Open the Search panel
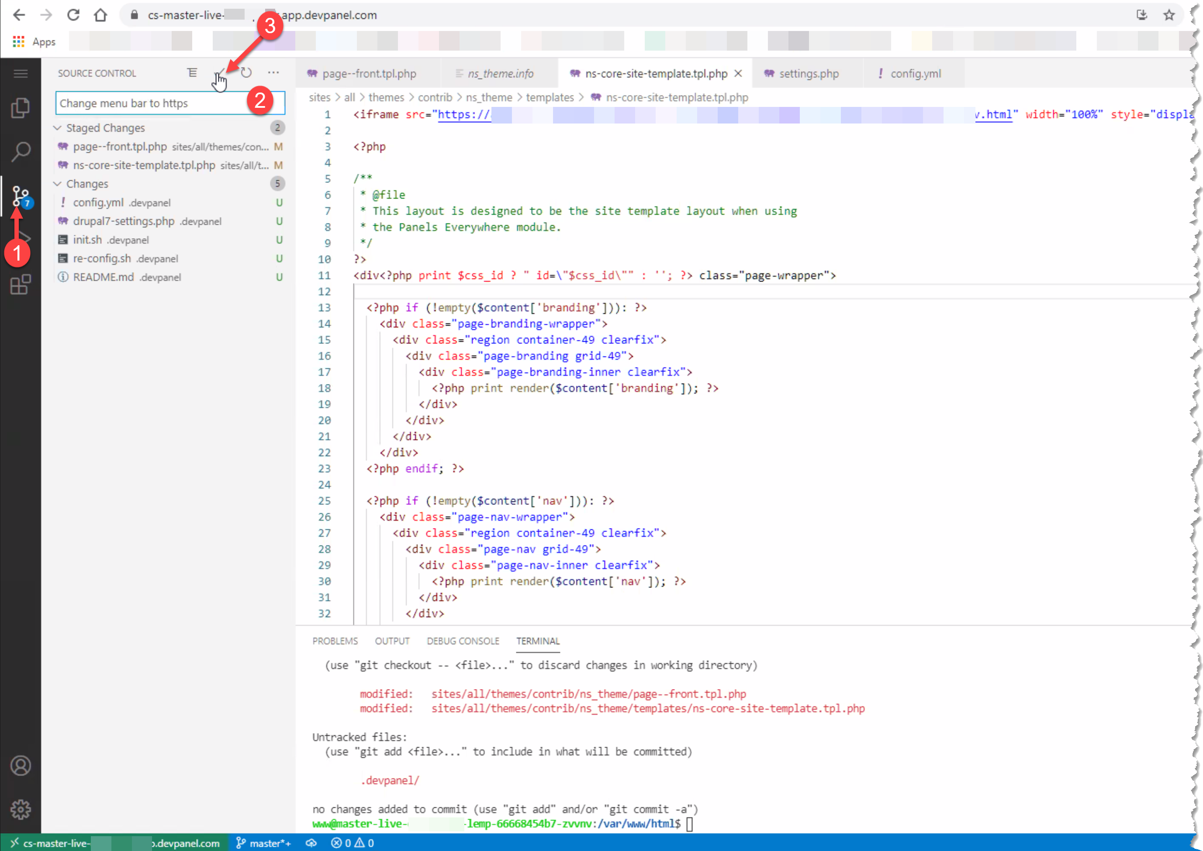The image size is (1203, 851). coord(21,152)
